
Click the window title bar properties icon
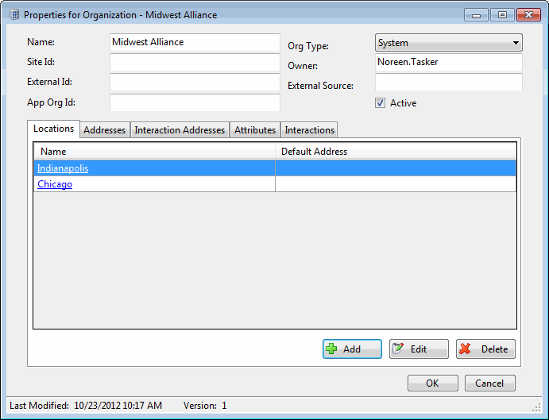pos(14,14)
